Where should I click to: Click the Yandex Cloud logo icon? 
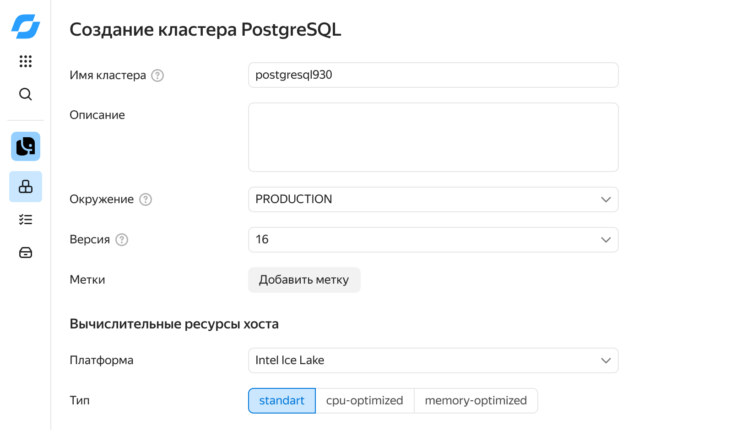coord(26,27)
